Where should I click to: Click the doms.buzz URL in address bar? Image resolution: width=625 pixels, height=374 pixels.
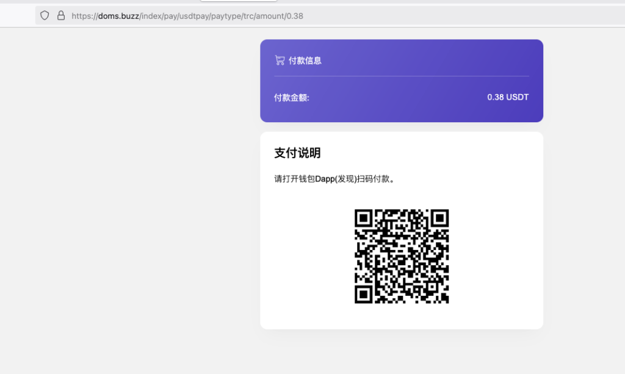tap(187, 16)
